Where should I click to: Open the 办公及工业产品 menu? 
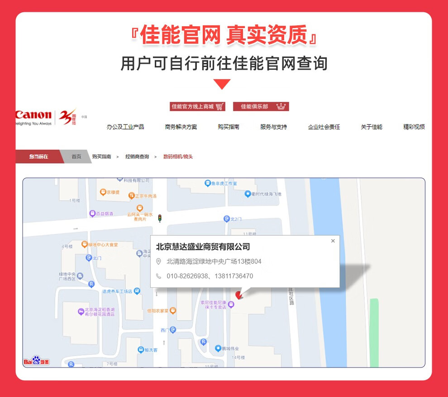tap(125, 127)
